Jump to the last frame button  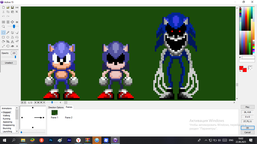coord(38,102)
